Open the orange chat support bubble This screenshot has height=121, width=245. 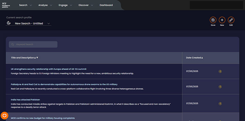point(4,116)
